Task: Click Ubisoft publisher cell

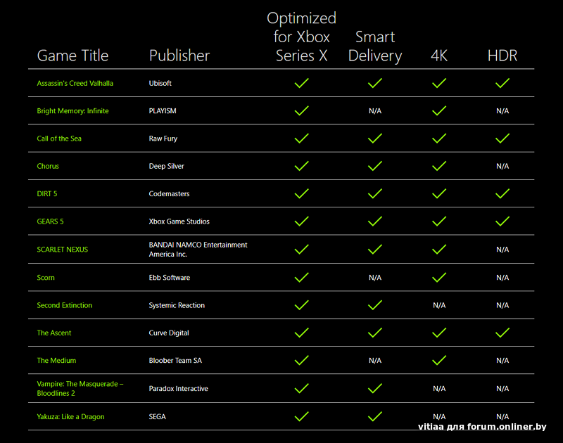Action: (x=160, y=83)
